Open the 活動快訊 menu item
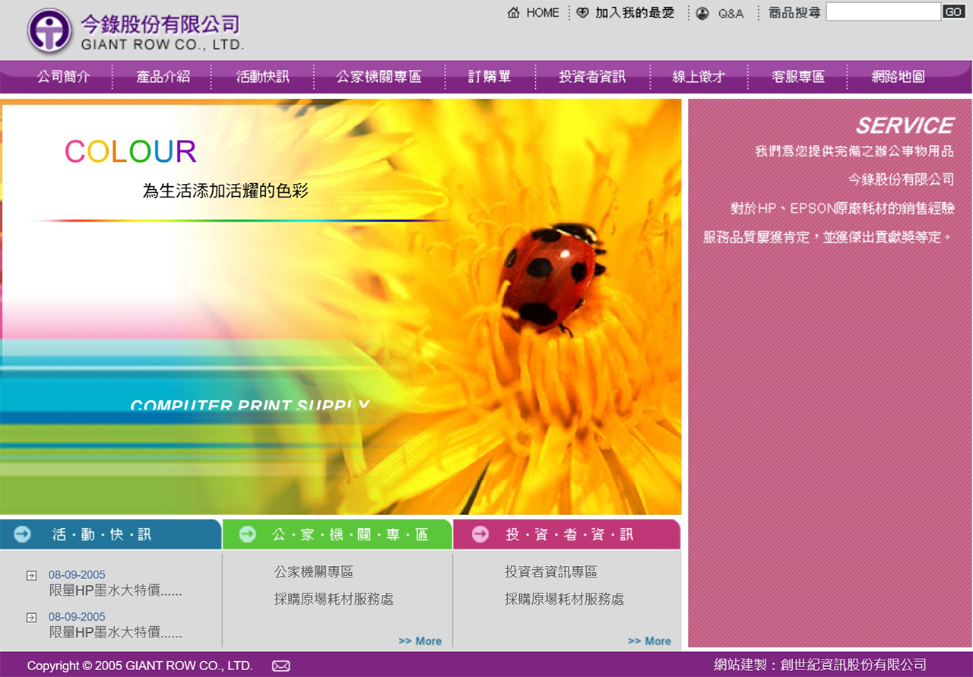The height and width of the screenshot is (677, 973). 263,77
